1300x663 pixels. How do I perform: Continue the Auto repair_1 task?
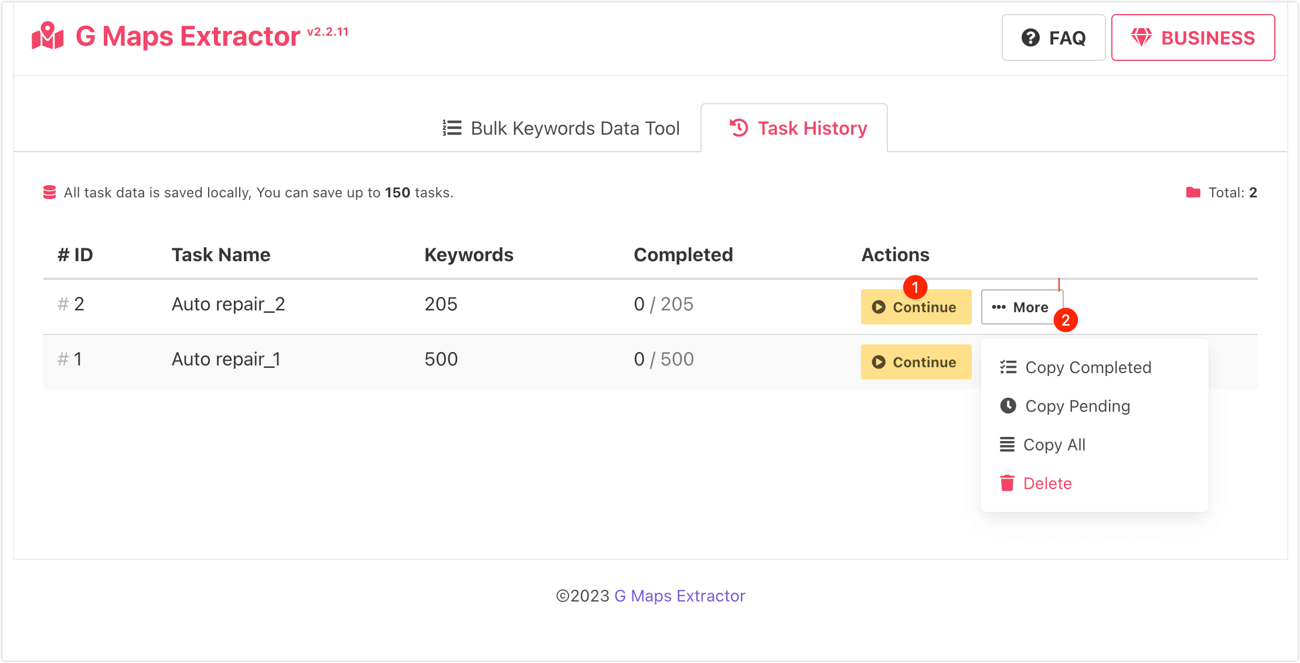click(916, 362)
